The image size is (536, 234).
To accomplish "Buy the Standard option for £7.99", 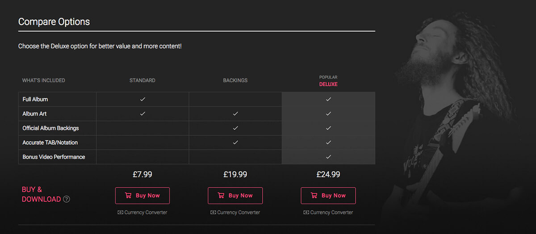I will pos(142,196).
